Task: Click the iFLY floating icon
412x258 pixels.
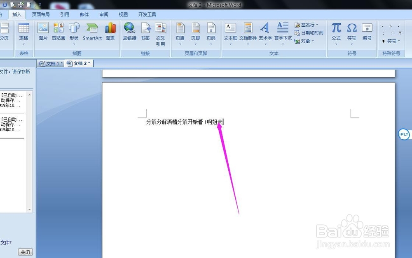Action: tap(404, 134)
